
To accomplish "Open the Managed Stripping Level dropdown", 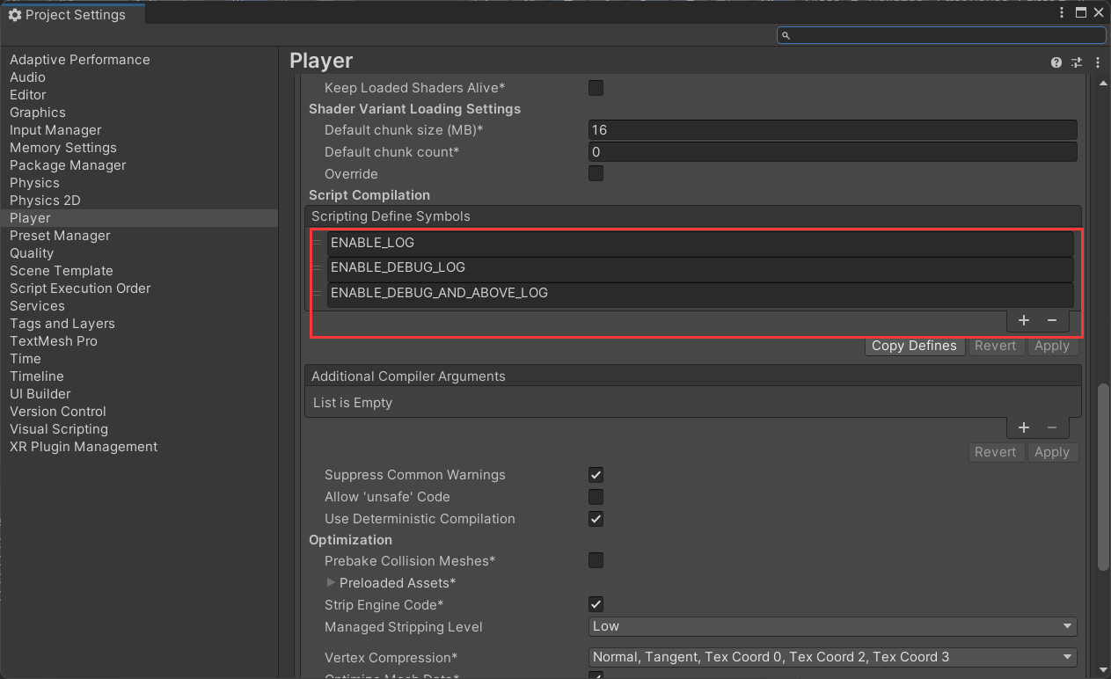I will click(832, 626).
